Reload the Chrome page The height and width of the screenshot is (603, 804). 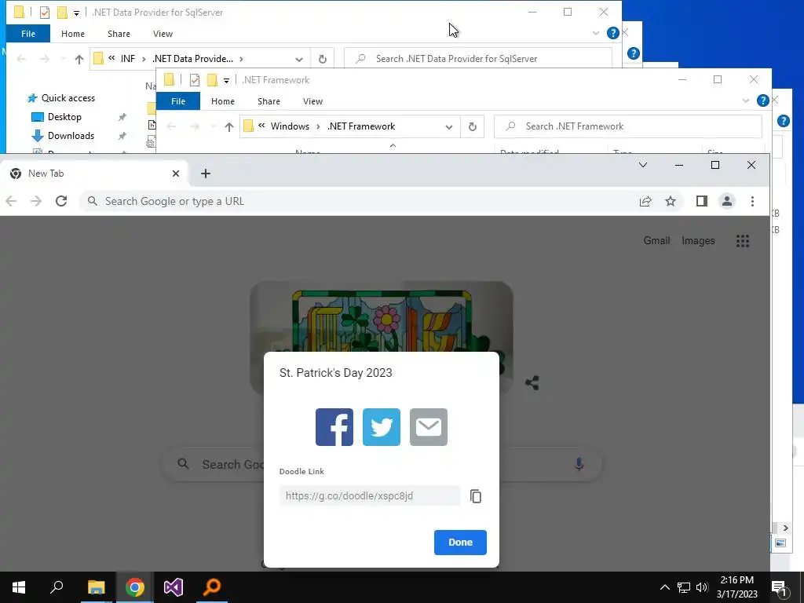coord(61,201)
